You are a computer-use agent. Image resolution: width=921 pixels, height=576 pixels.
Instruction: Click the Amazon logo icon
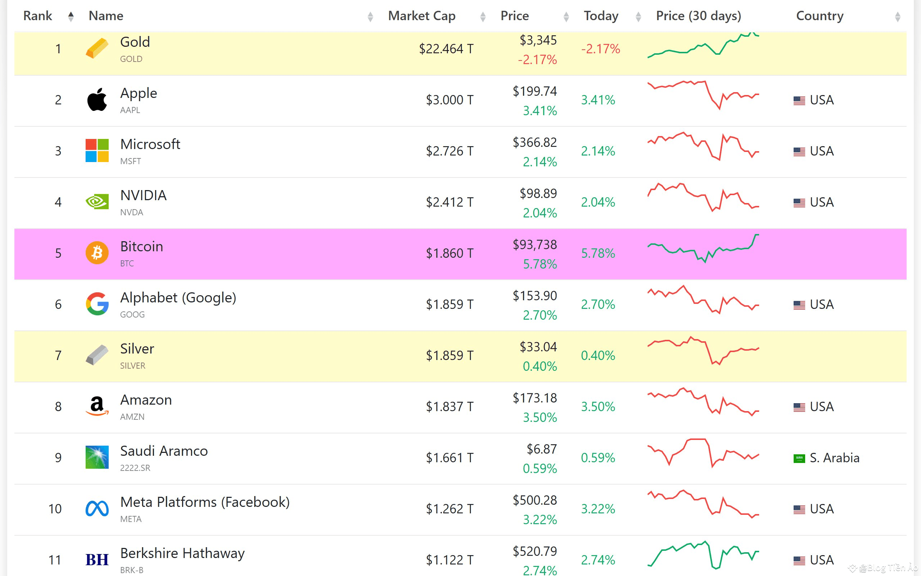click(97, 406)
